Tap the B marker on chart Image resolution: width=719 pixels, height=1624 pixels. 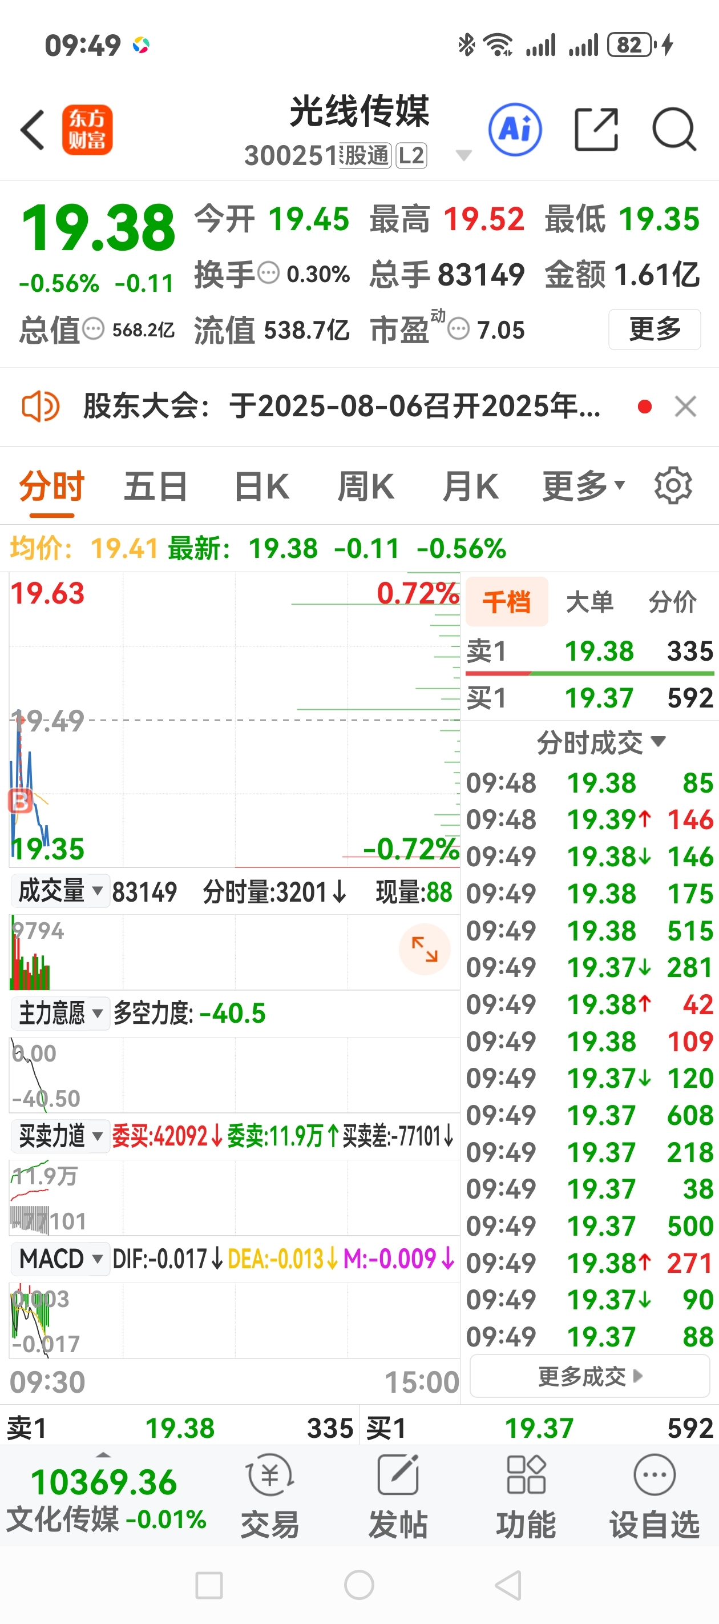click(x=20, y=801)
